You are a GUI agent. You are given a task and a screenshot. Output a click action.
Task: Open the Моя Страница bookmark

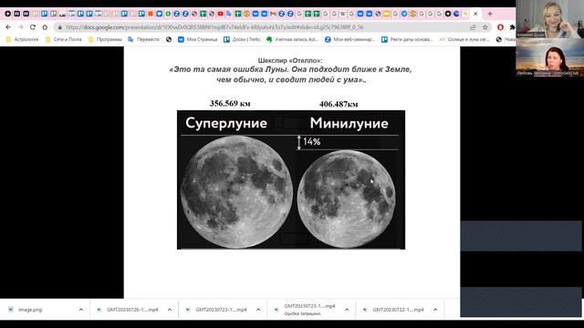(x=198, y=39)
